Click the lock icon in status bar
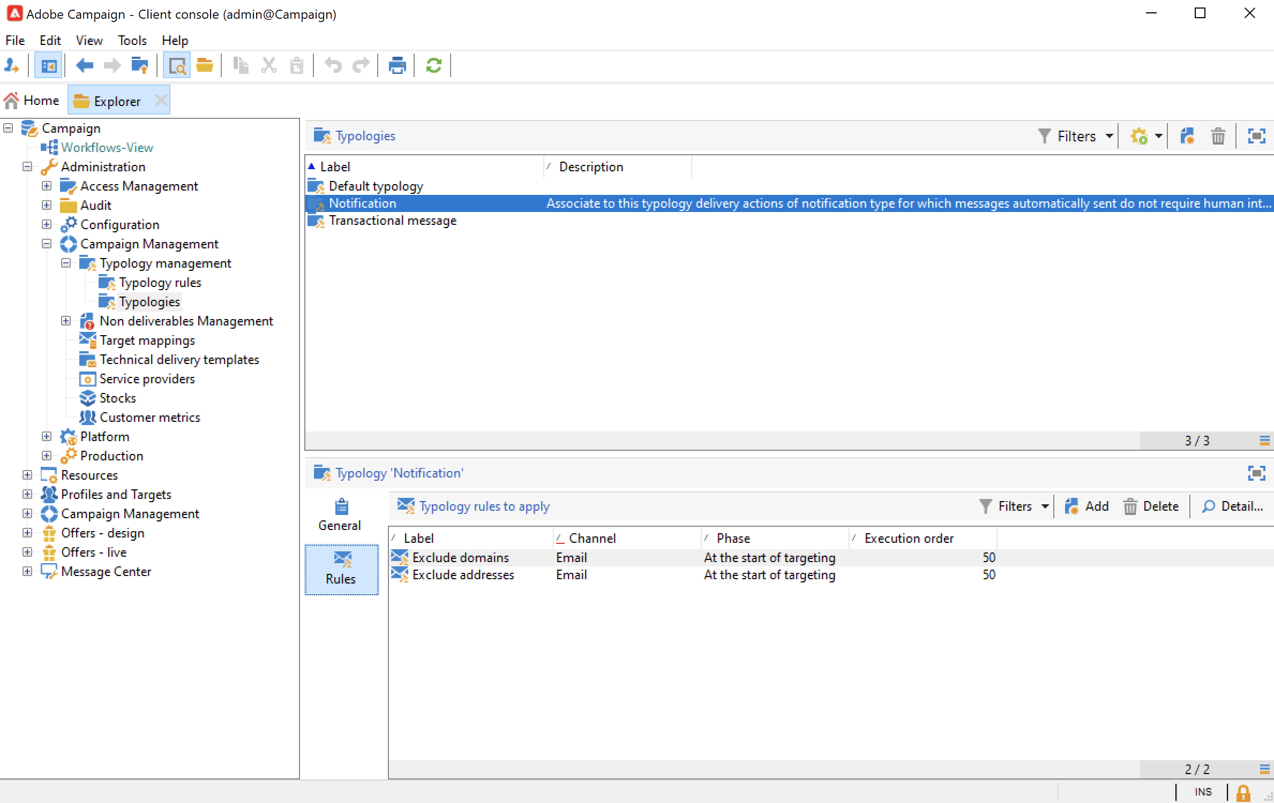This screenshot has width=1274, height=803. coord(1243,792)
